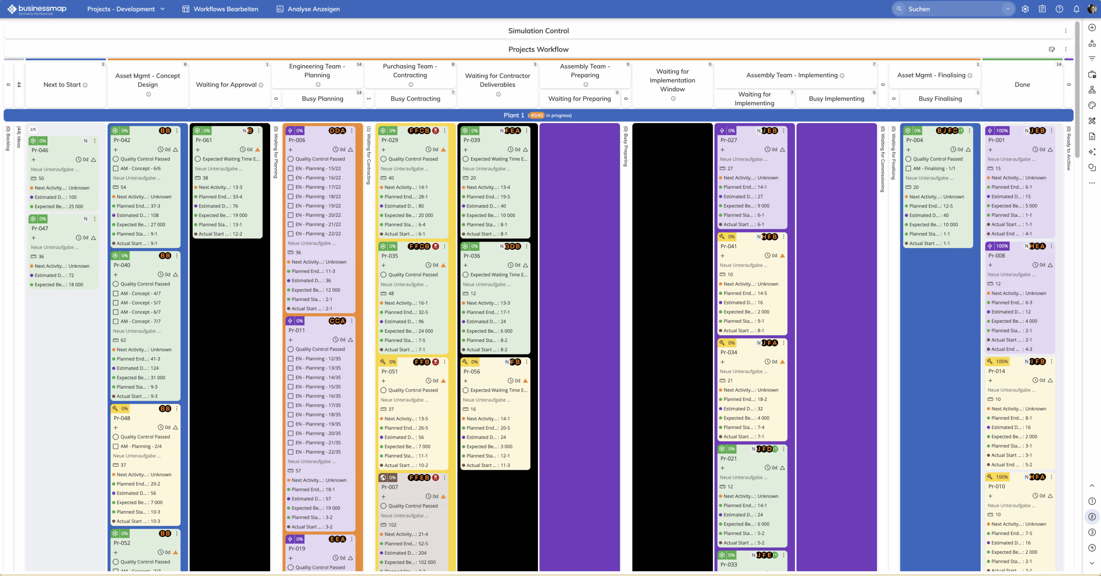Open the shapes icon in right sidebar
Screen dimensions: 1101x576
point(1092,43)
